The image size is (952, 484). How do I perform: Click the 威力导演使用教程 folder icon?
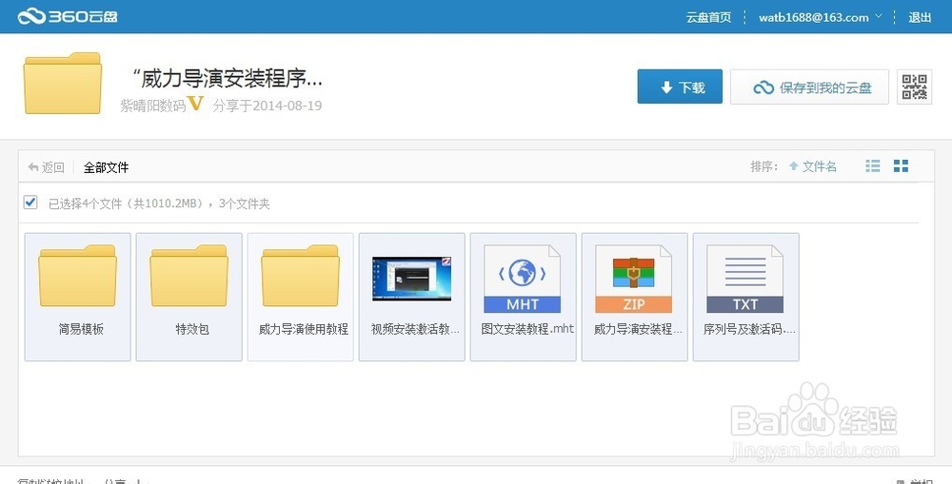pyautogui.click(x=300, y=276)
